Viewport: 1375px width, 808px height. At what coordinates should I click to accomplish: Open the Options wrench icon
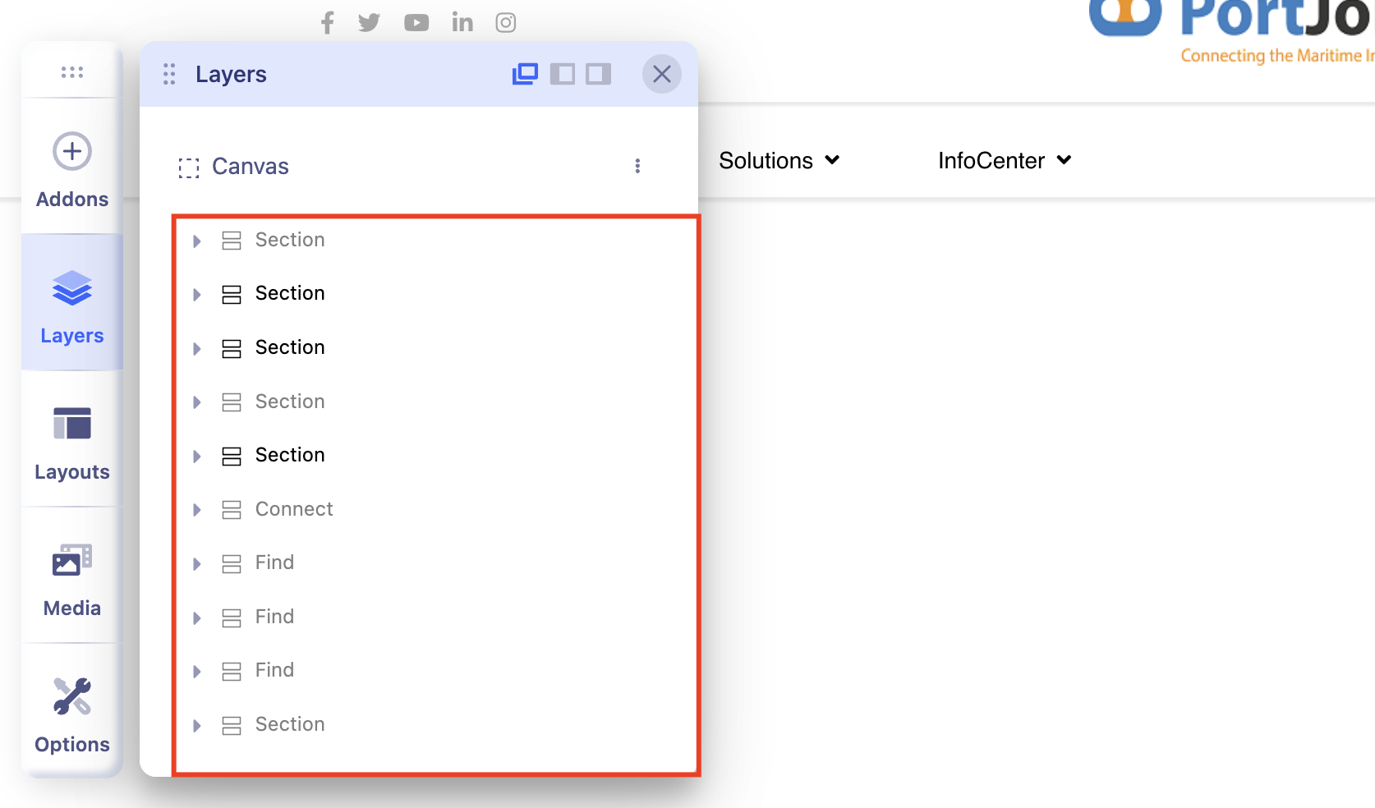pyautogui.click(x=72, y=696)
